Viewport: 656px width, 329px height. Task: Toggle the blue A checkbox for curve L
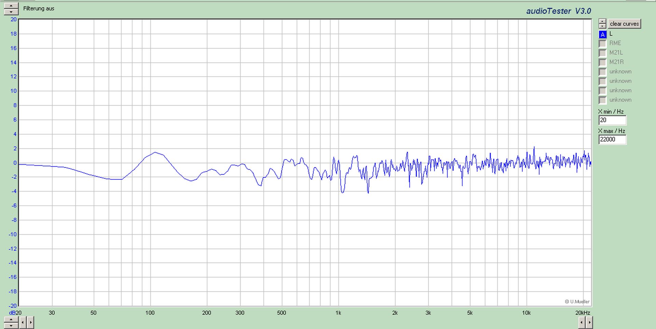tap(603, 34)
